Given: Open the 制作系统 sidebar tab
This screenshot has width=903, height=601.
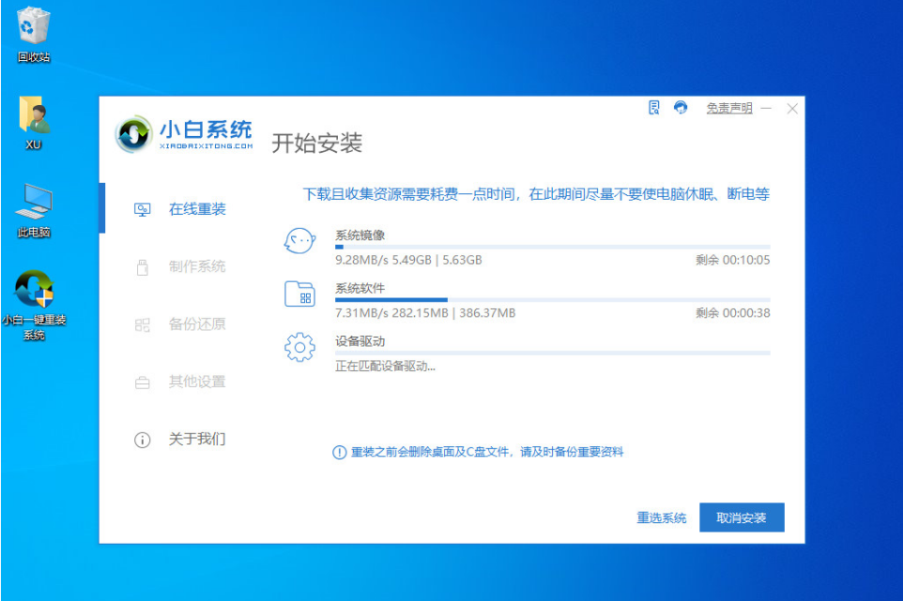Looking at the screenshot, I should (x=196, y=266).
